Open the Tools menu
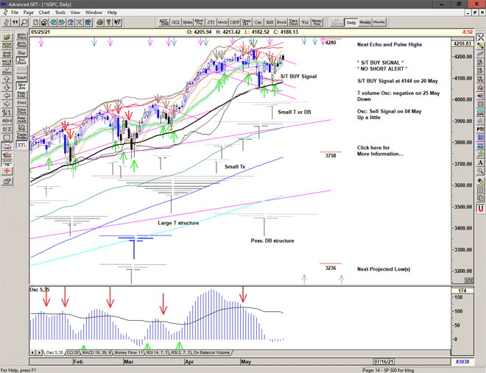This screenshot has height=373, width=486. 60,13
